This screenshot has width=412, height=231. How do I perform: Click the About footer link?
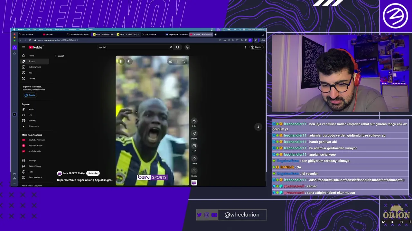click(x=24, y=186)
